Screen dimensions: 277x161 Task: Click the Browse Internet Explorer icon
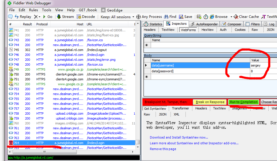[212, 17]
